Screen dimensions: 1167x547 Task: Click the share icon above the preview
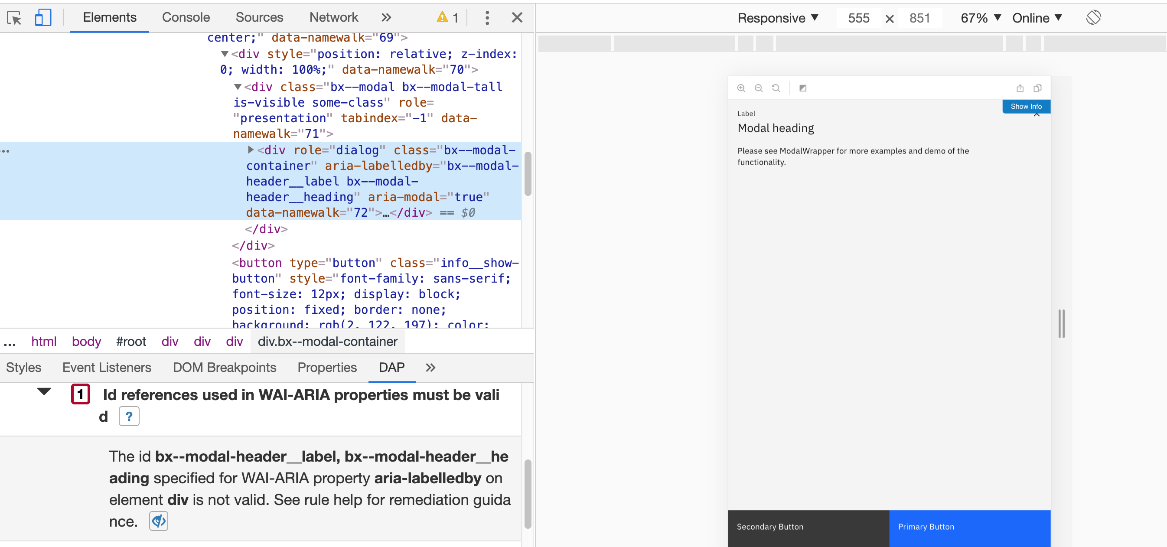point(1020,88)
